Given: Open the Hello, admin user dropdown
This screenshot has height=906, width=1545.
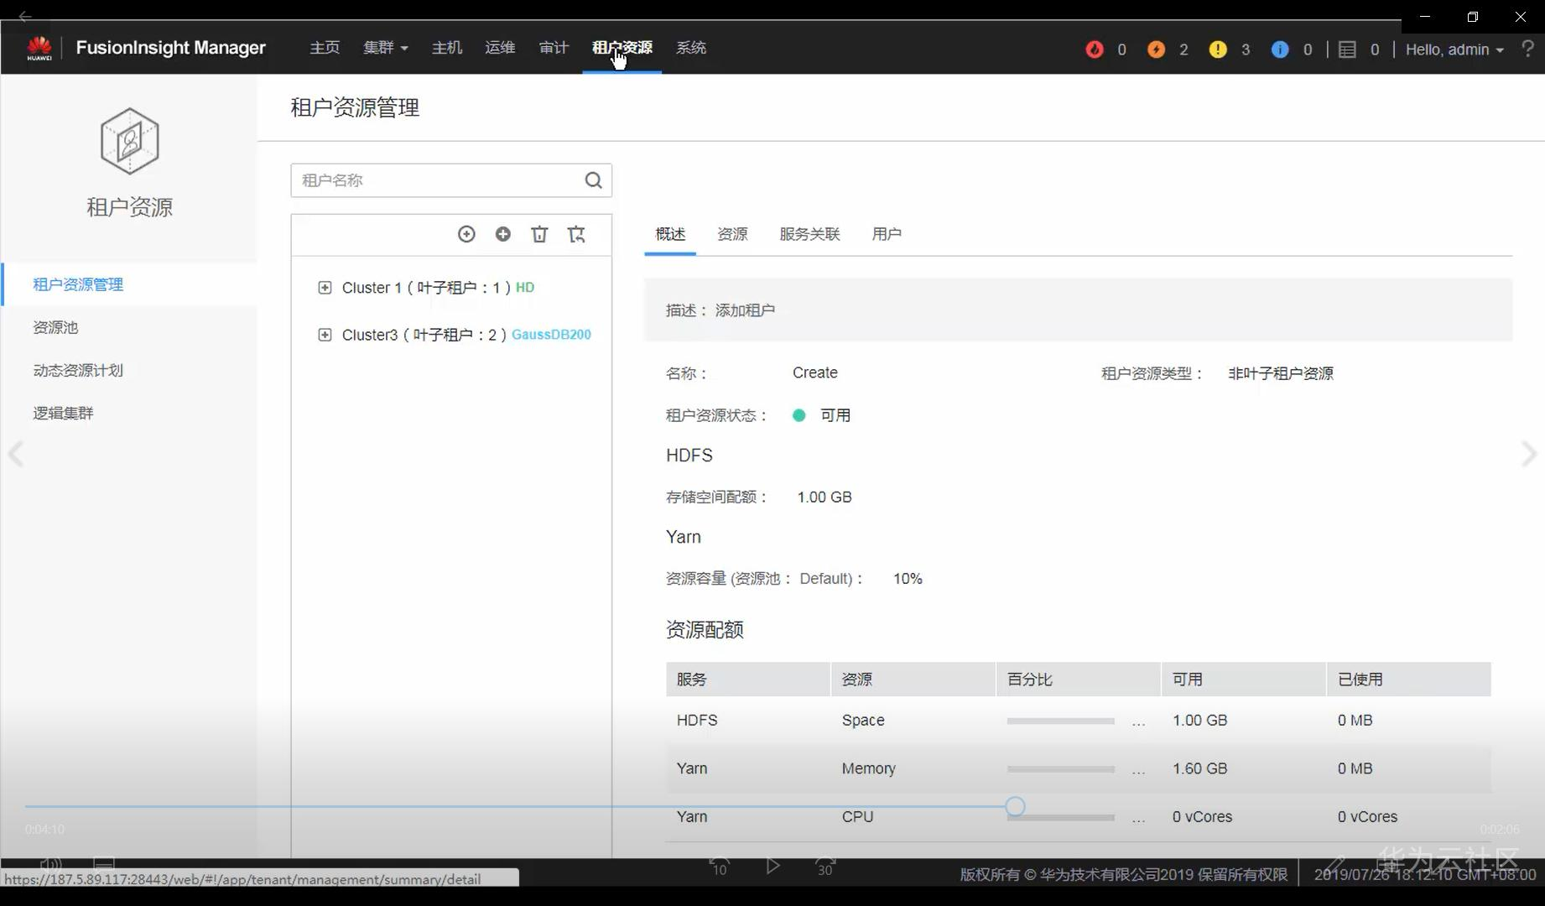Looking at the screenshot, I should pos(1454,49).
